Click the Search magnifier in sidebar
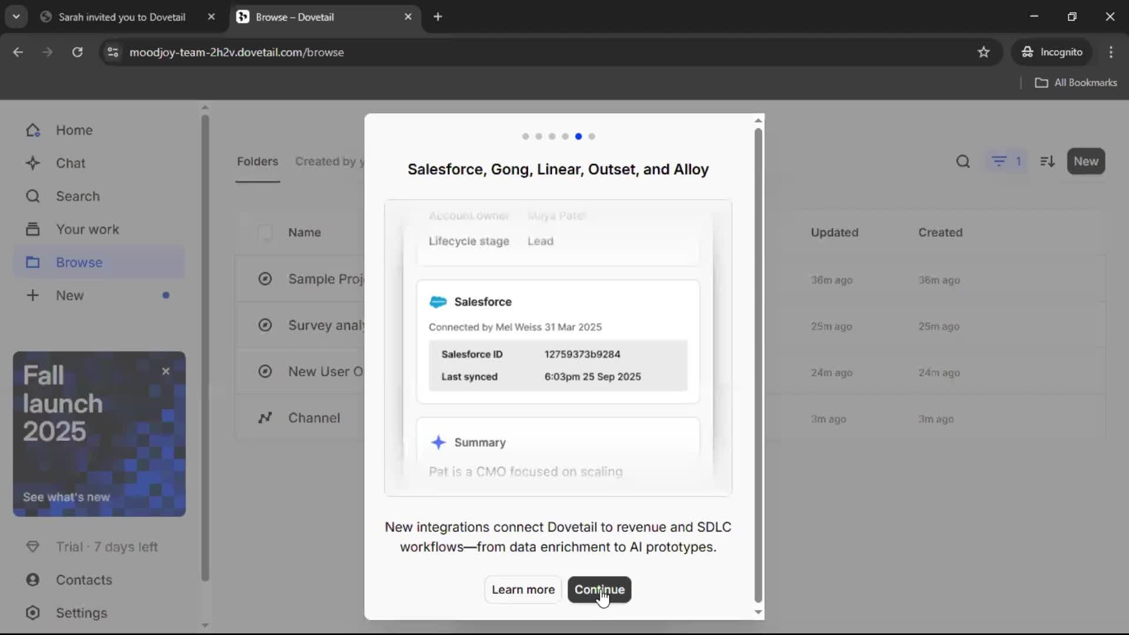 [x=33, y=196]
